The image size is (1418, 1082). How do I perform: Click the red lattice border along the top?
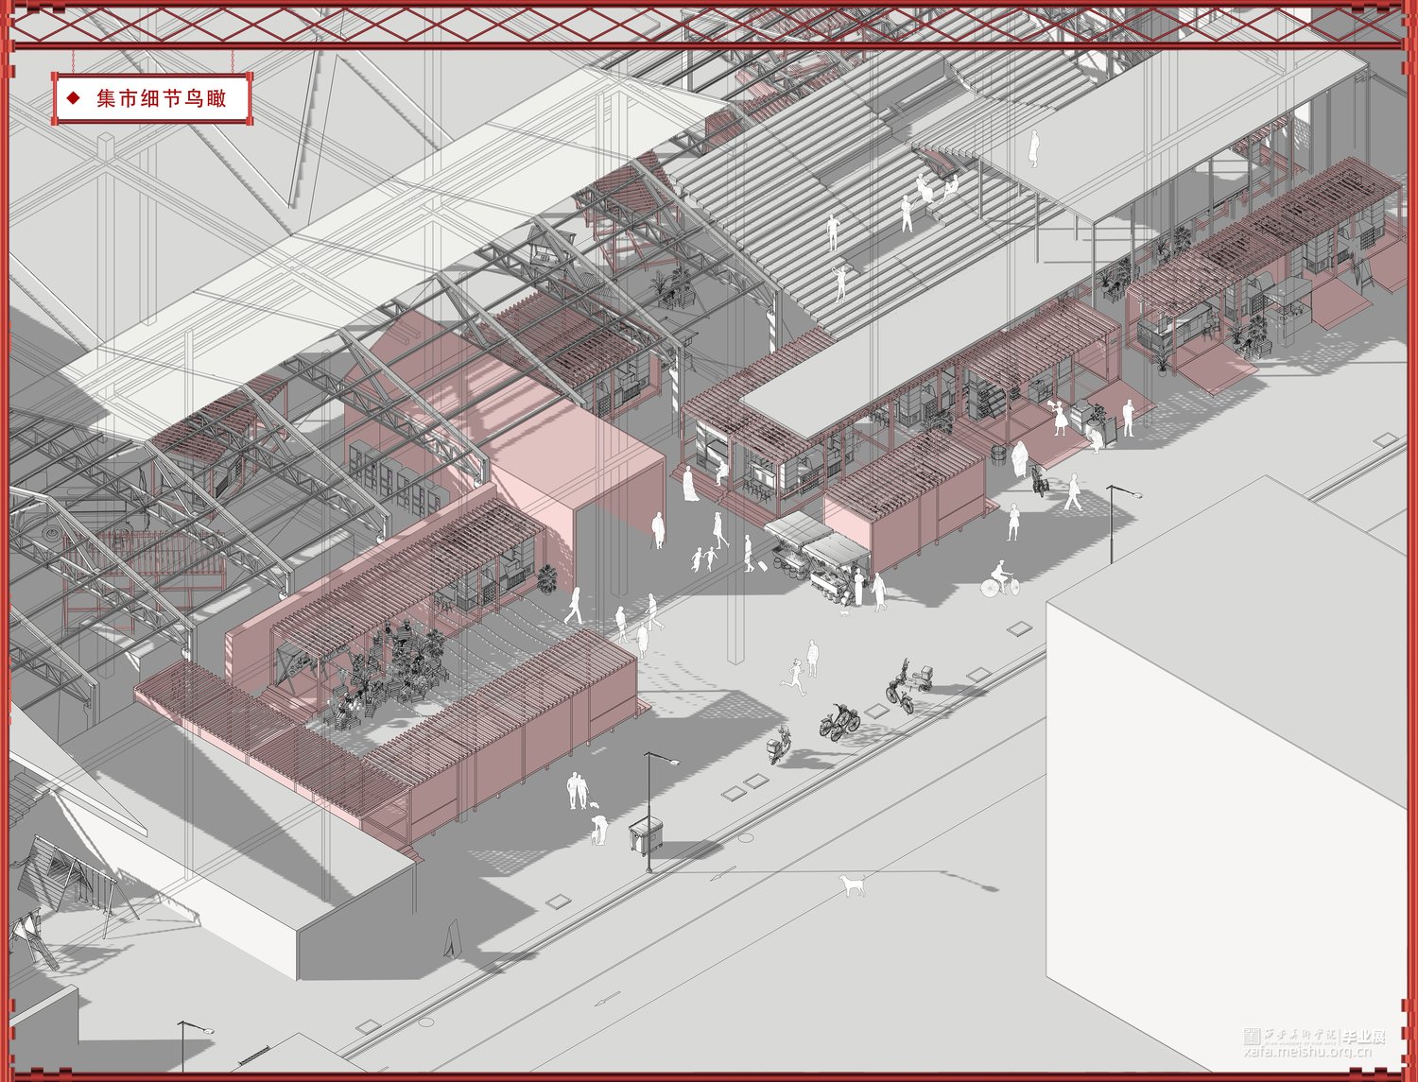709,25
